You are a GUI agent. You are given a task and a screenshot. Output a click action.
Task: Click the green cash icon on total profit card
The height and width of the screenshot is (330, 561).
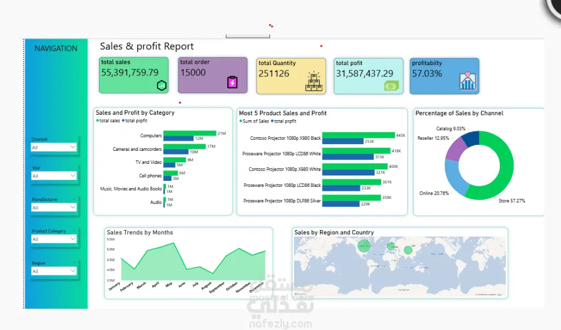(391, 86)
